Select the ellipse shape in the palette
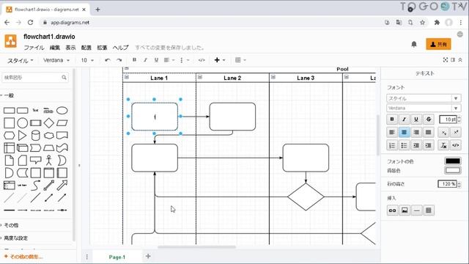 pos(62,111)
